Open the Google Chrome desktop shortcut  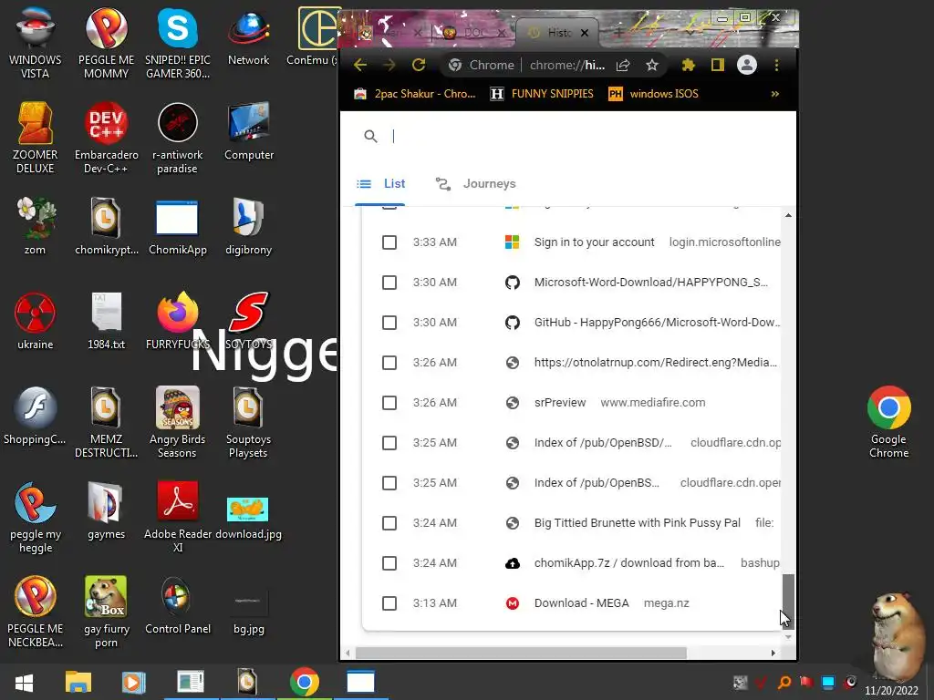coord(888,422)
